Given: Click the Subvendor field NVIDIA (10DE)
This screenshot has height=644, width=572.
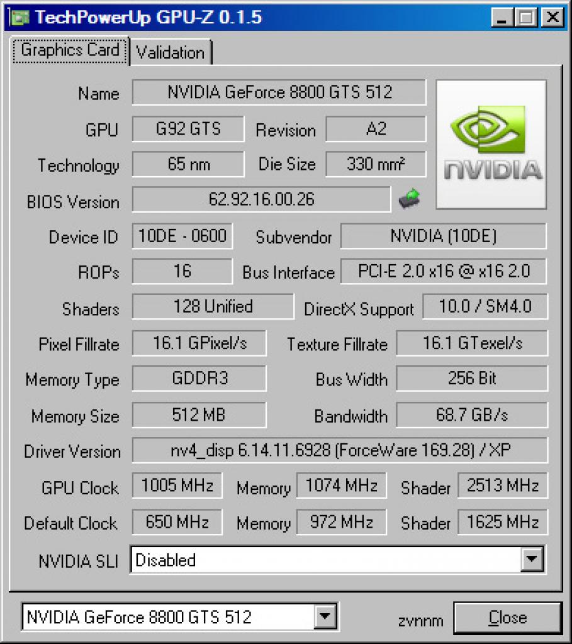Looking at the screenshot, I should click(x=444, y=236).
